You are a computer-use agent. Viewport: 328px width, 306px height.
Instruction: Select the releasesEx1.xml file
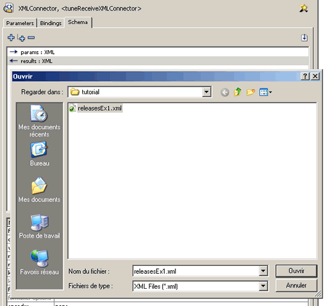[96, 108]
